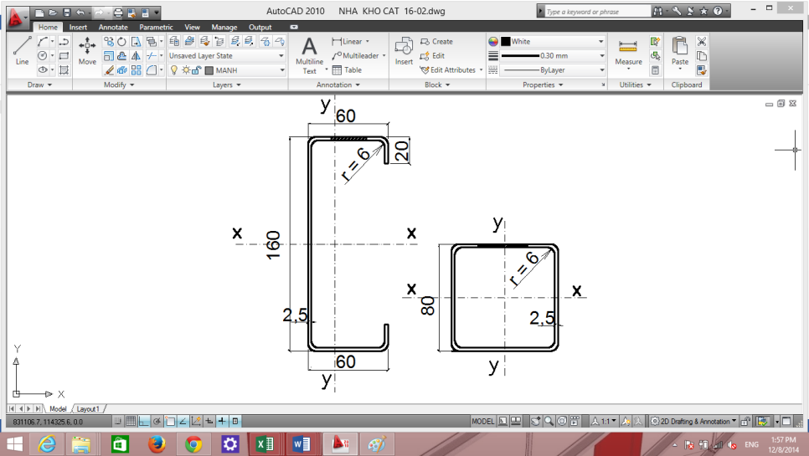The image size is (809, 456).
Task: Click the Paste clipboard icon
Action: [x=679, y=50]
